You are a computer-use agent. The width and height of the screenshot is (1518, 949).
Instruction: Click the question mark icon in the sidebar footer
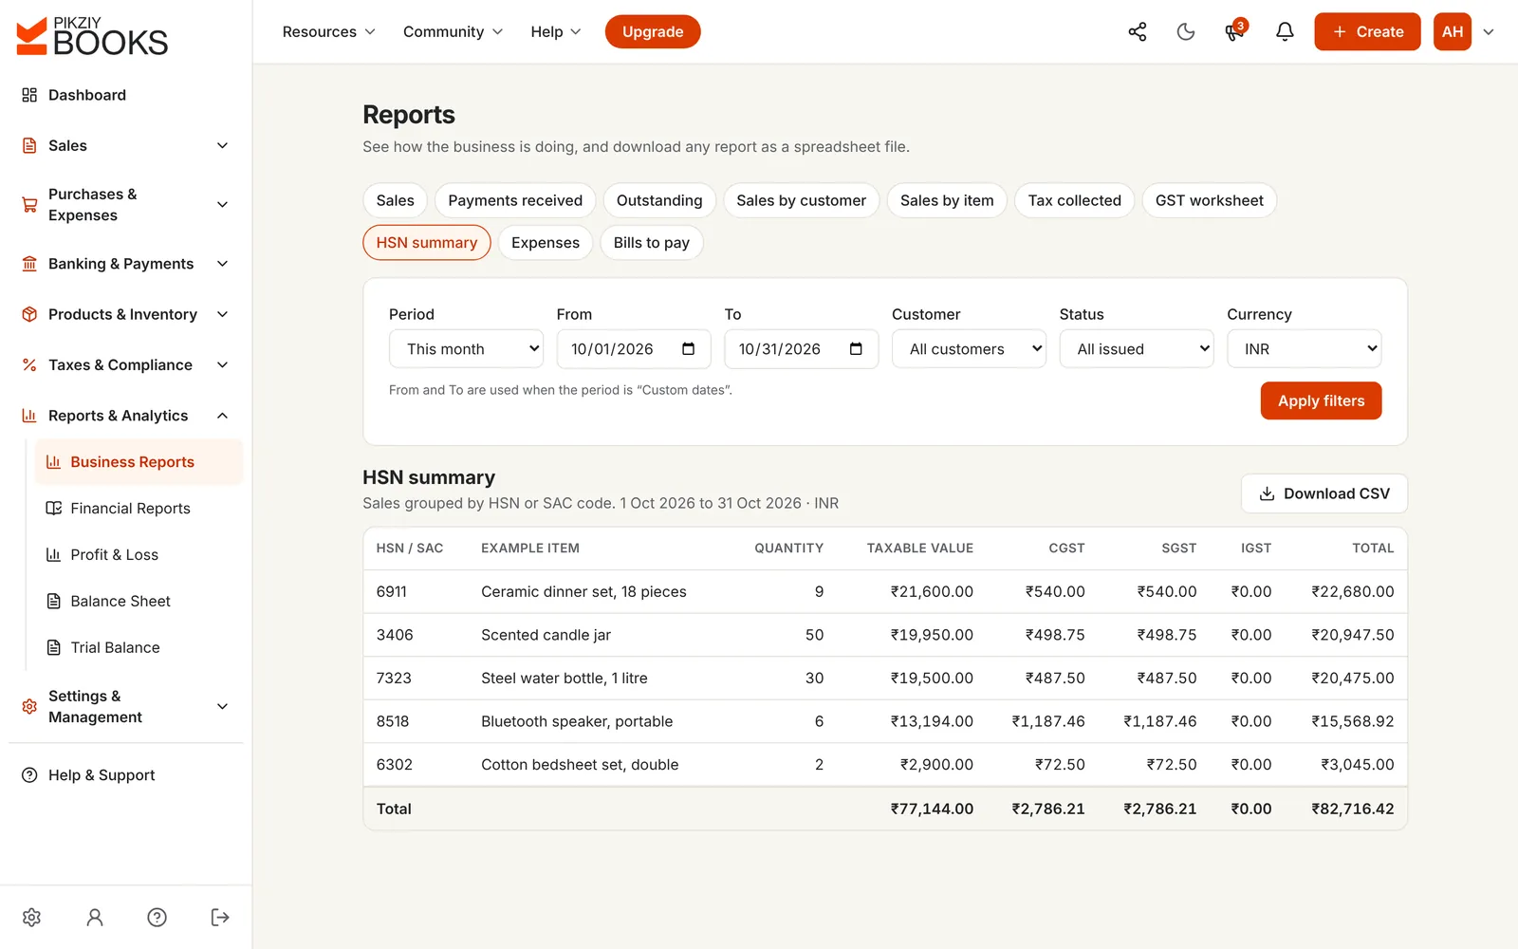point(157,917)
